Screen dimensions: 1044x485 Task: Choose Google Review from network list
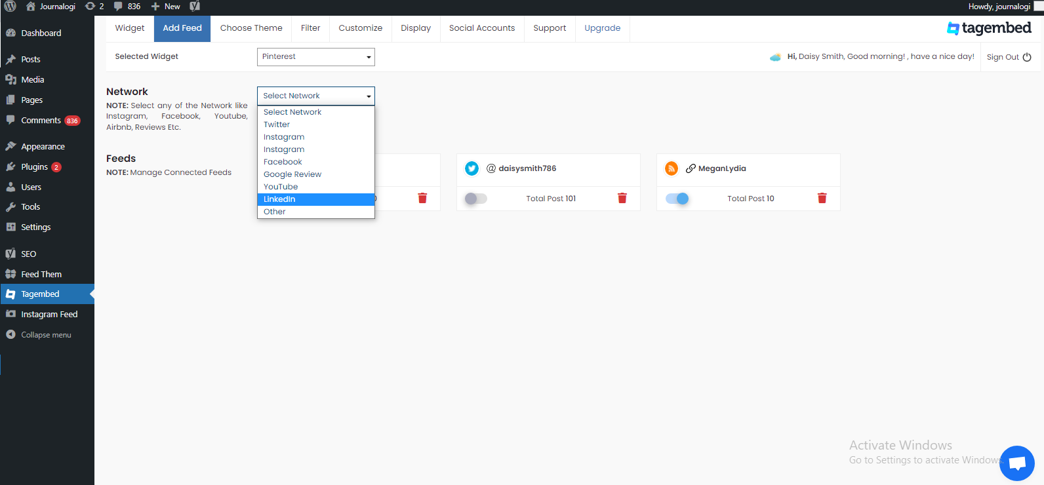click(x=316, y=174)
